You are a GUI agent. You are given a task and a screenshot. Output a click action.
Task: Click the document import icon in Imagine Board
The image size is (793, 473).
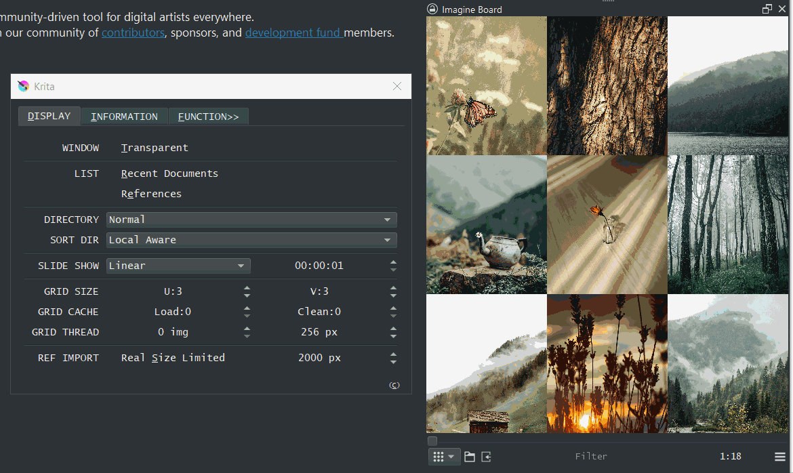tap(485, 456)
